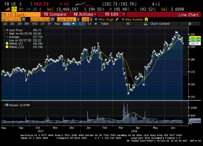Collapse the Last Price legend box toggle

(4, 30)
